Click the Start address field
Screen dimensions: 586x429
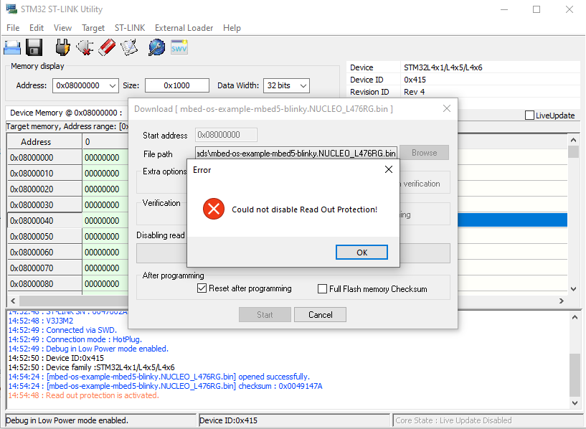[x=226, y=135]
